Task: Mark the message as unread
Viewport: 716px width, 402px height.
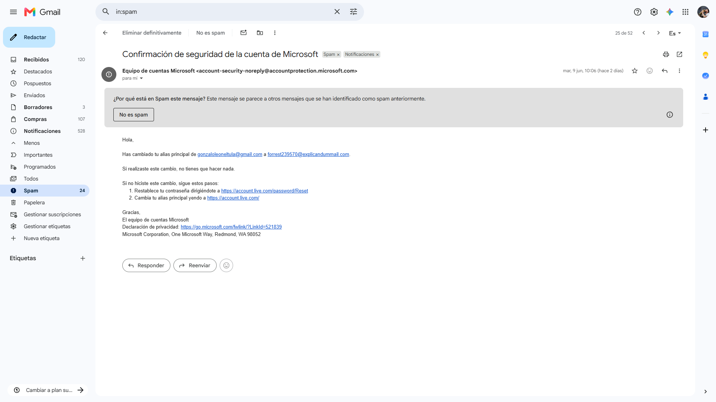Action: pyautogui.click(x=244, y=33)
